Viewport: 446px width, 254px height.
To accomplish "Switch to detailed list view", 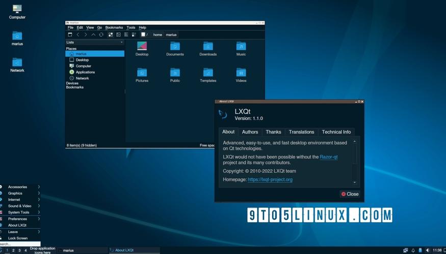I will (126, 35).
